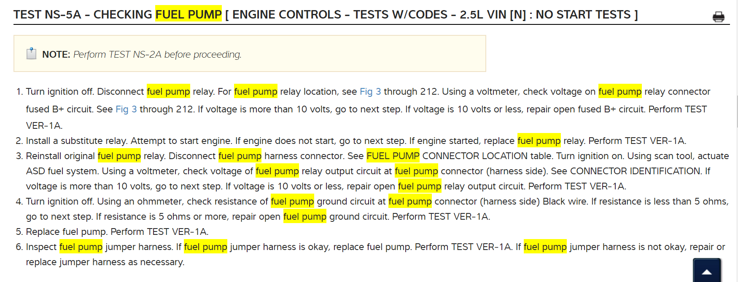Click highlighted uppercase FUEL PUMP in step 3
Screen dimensions: 738x282
click(x=393, y=156)
